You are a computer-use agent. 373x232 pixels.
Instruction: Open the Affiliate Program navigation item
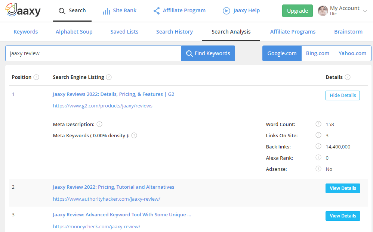click(180, 11)
